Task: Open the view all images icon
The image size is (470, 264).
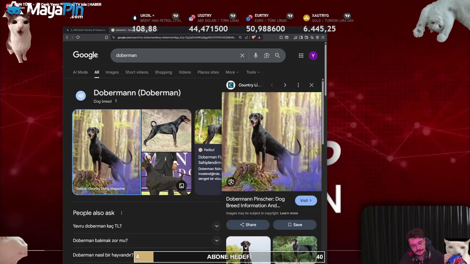Action: (181, 186)
